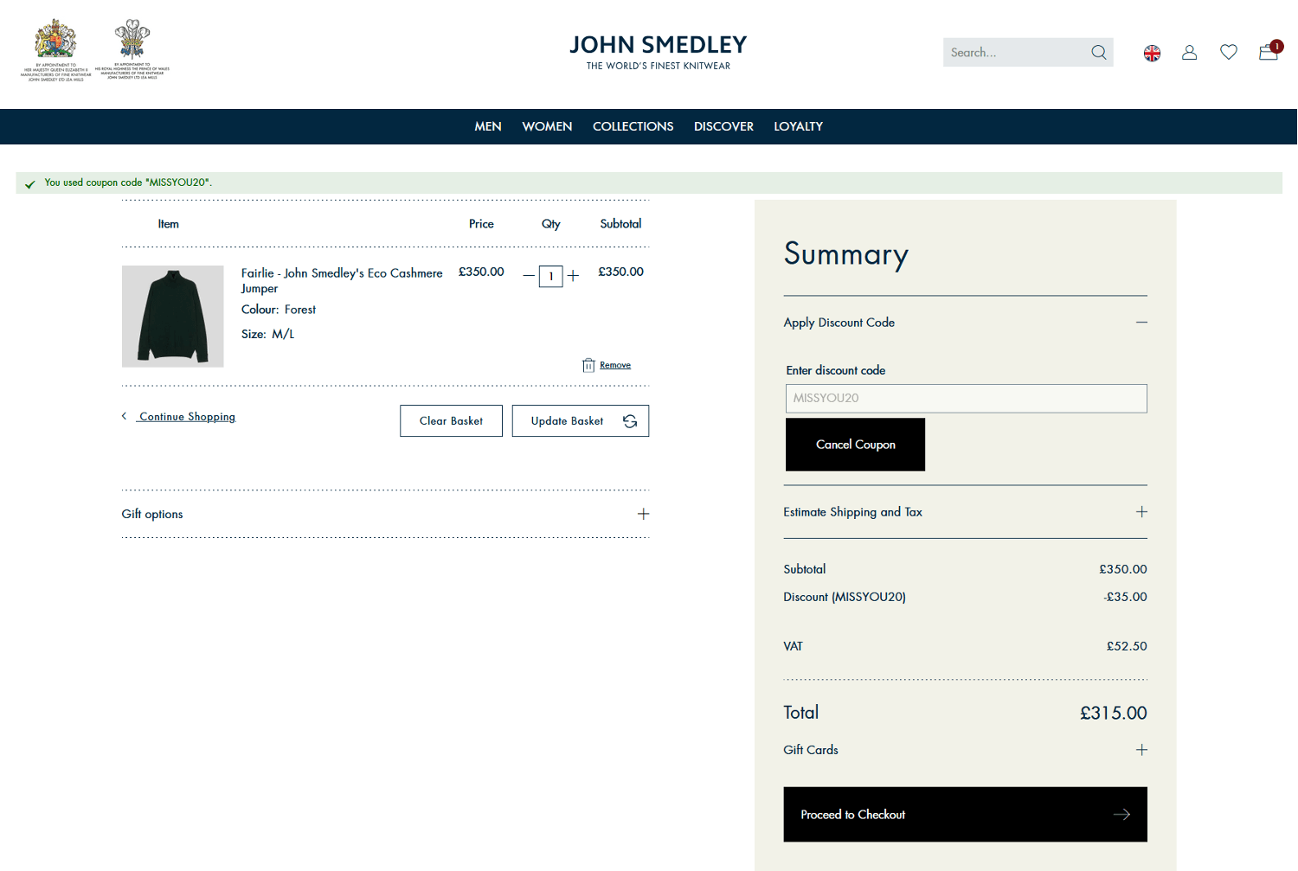The image size is (1298, 871).
Task: Open the John Smedley home logo
Action: pos(658,52)
